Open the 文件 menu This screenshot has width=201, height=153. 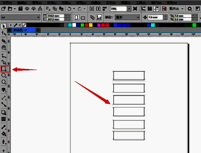(7, 2)
